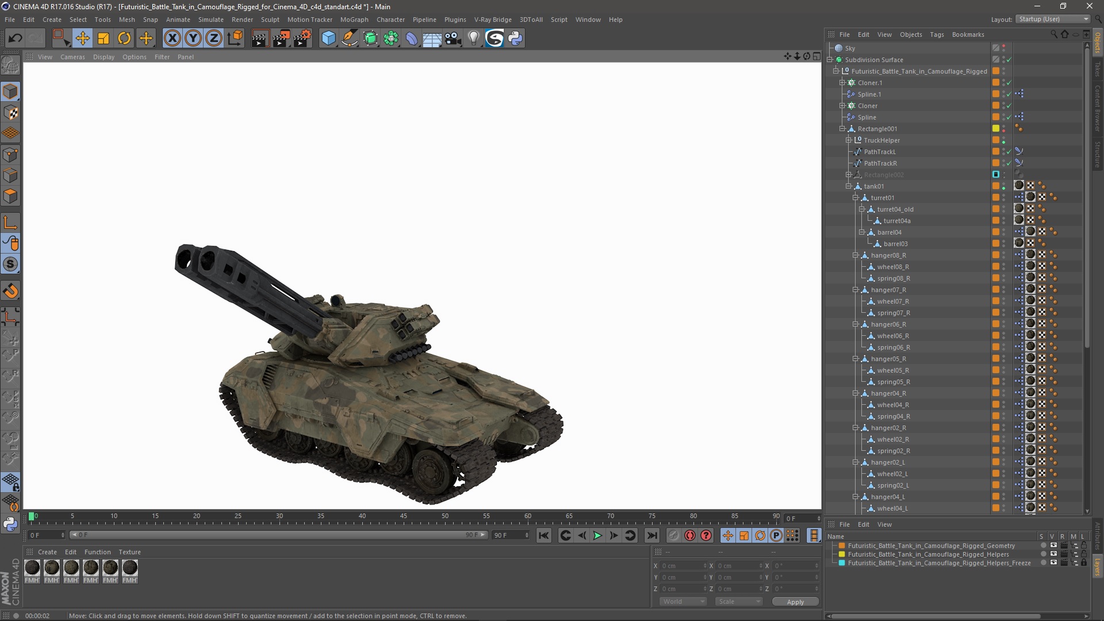Collapse the Subdivision Surface node

830,60
